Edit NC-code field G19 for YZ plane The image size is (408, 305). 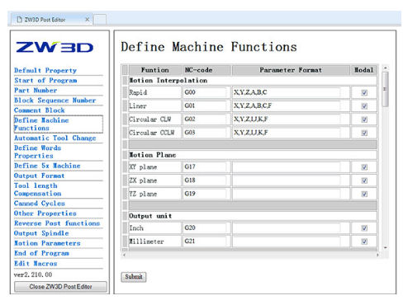[205, 194]
